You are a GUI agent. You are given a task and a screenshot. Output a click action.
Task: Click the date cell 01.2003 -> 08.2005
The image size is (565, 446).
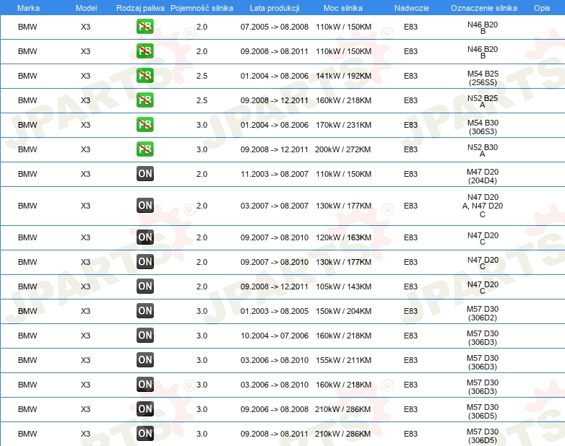pos(275,311)
